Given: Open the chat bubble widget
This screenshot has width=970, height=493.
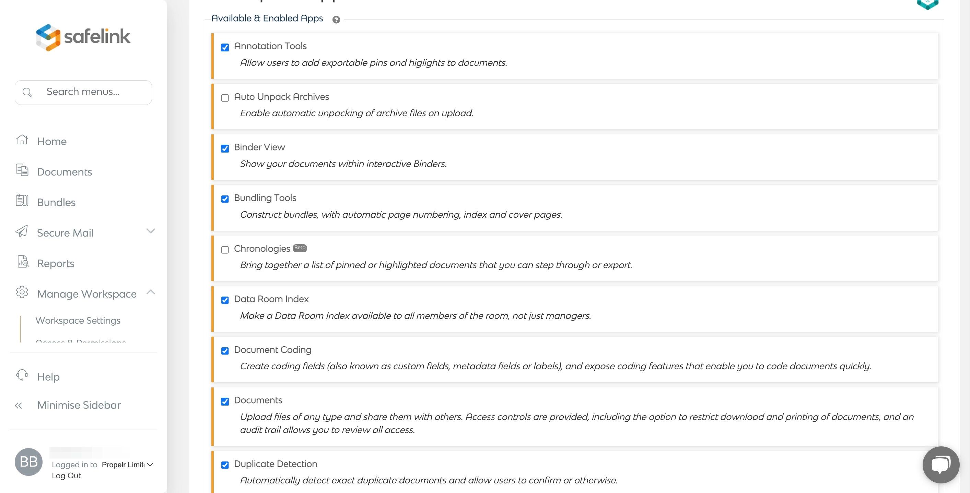Looking at the screenshot, I should pos(940,465).
